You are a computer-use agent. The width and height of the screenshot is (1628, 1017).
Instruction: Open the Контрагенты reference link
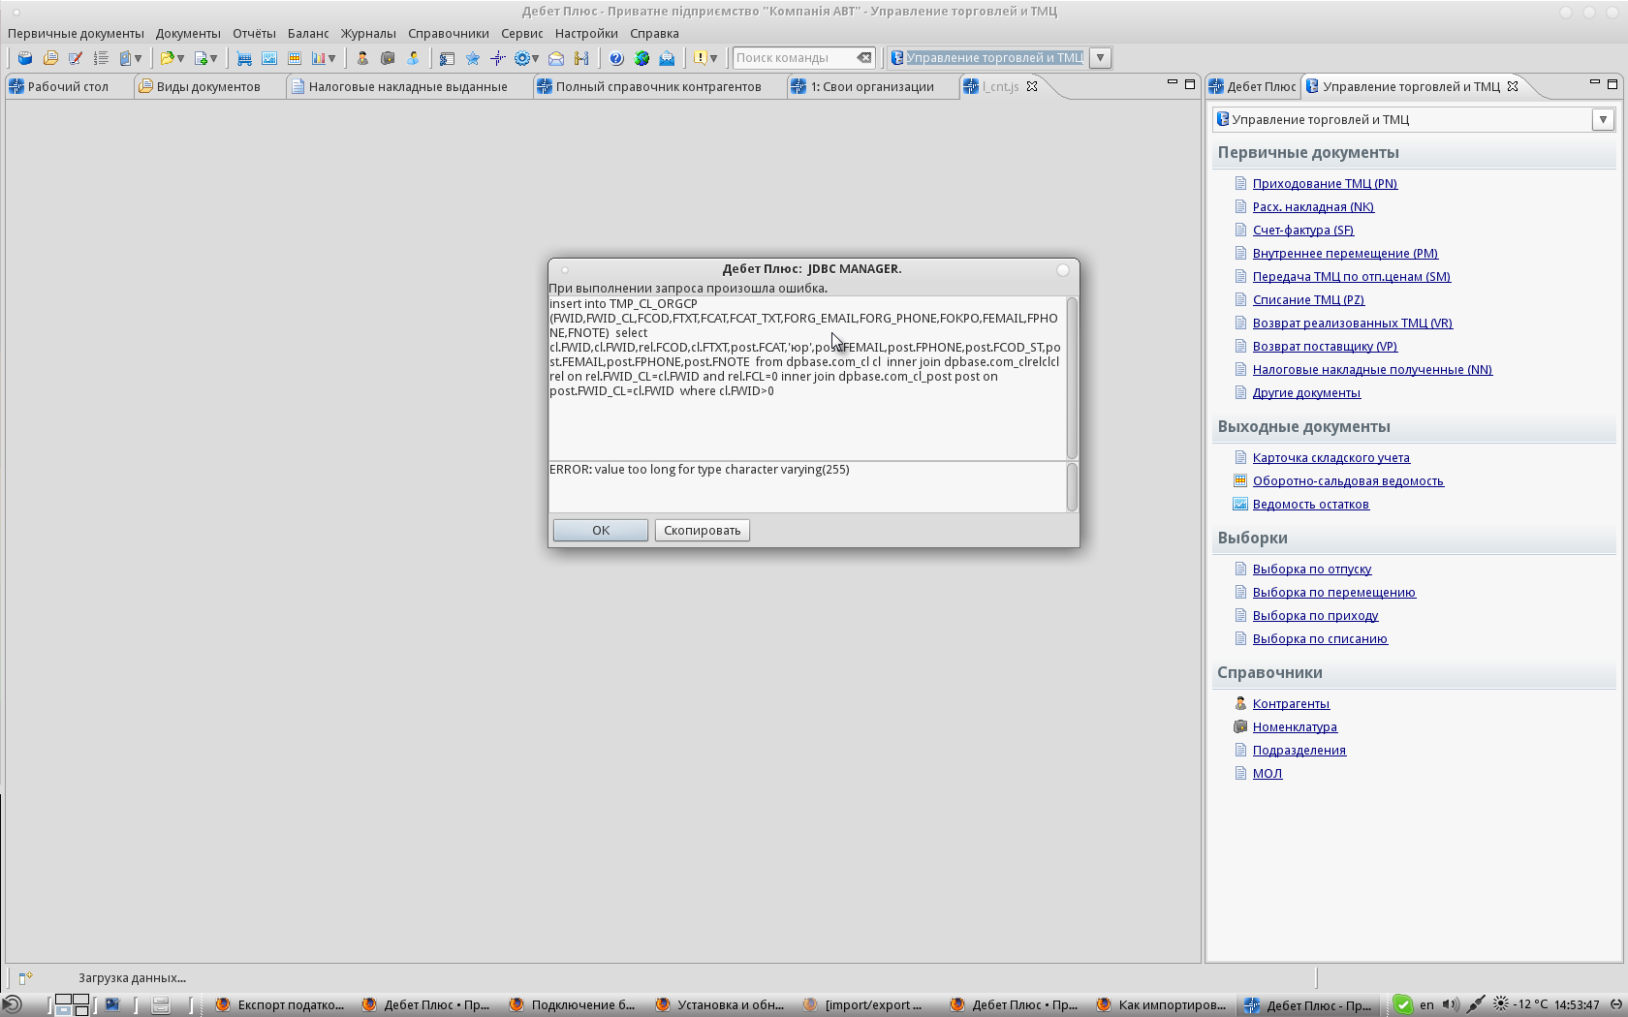(x=1291, y=703)
